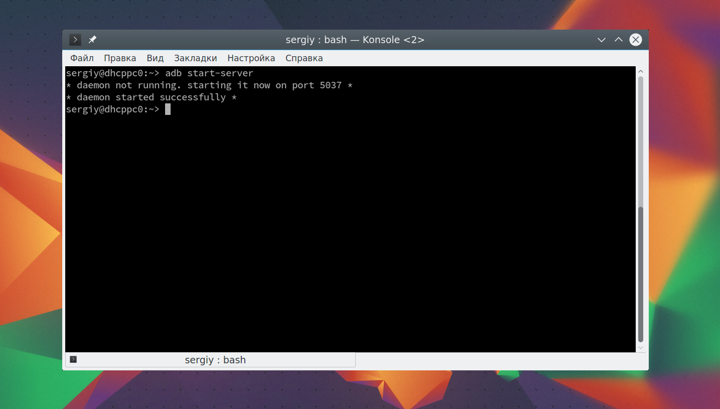The image size is (720, 409).
Task: Click the scrollbar down arrow
Action: 641,347
